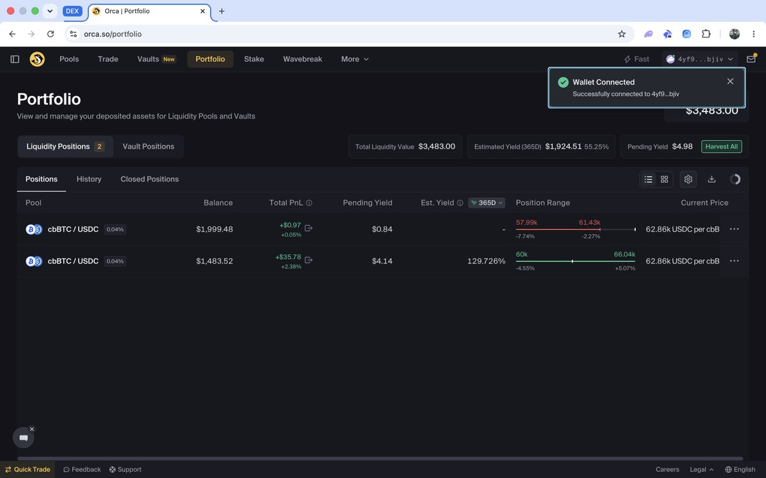The height and width of the screenshot is (478, 766).
Task: Open the Legal menu in footer
Action: [x=702, y=470]
